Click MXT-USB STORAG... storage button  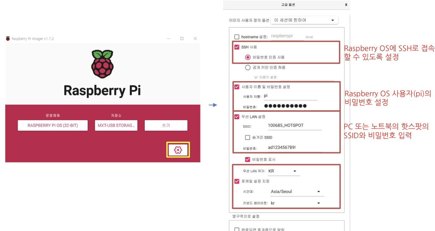pos(116,125)
